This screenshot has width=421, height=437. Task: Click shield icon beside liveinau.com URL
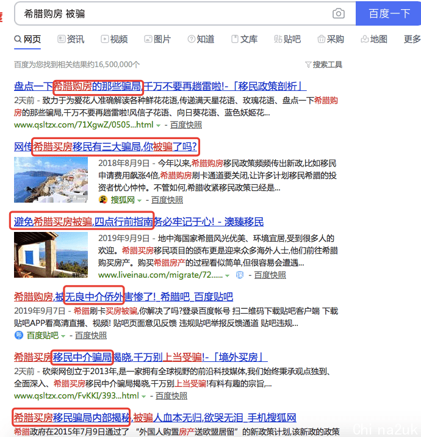240,275
